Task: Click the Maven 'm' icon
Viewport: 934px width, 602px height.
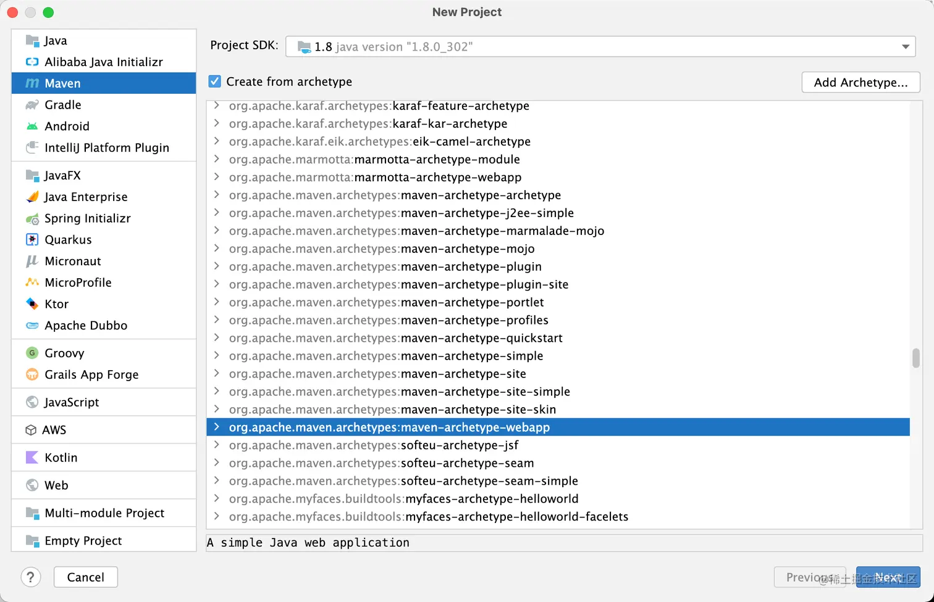Action: coord(32,83)
